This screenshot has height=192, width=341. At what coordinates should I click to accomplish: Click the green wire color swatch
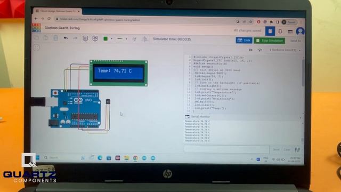[x=105, y=39]
